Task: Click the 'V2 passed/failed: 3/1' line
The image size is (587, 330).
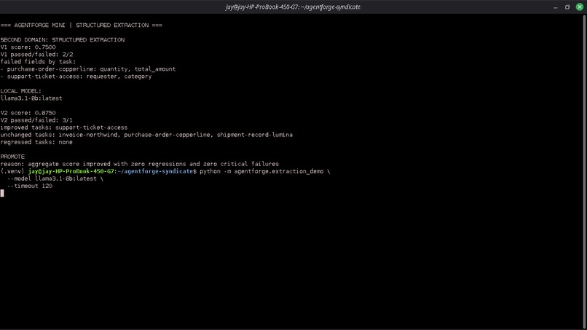Action: click(x=36, y=120)
